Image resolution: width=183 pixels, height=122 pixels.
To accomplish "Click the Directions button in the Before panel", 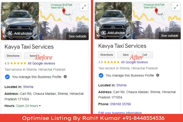I will [x=13, y=56].
